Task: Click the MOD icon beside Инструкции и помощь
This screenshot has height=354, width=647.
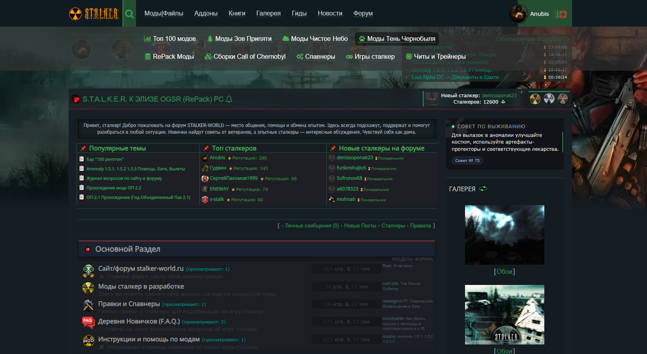Action: pyautogui.click(x=88, y=340)
